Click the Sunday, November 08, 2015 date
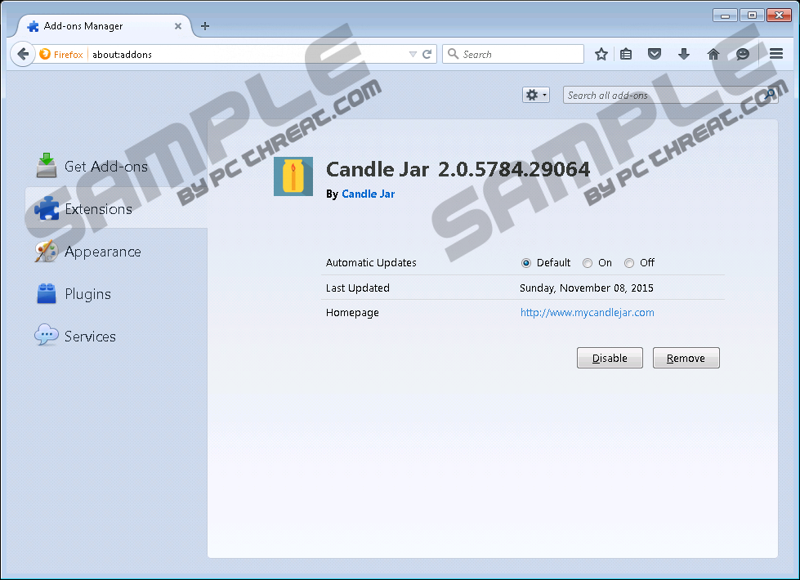This screenshot has width=800, height=580. tap(586, 288)
